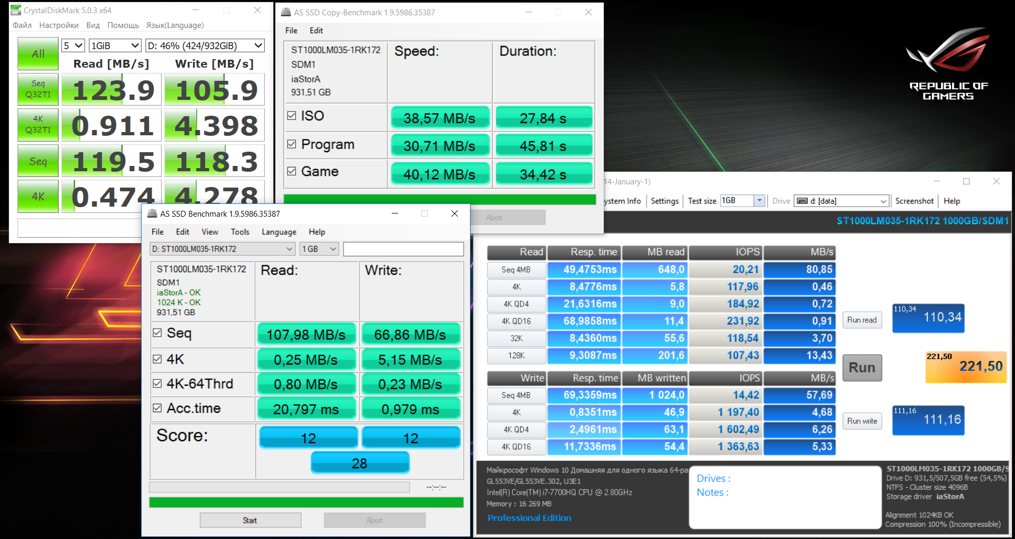Open the Помощь menu in CrystalDiskMark
The width and height of the screenshot is (1015, 539).
point(123,25)
